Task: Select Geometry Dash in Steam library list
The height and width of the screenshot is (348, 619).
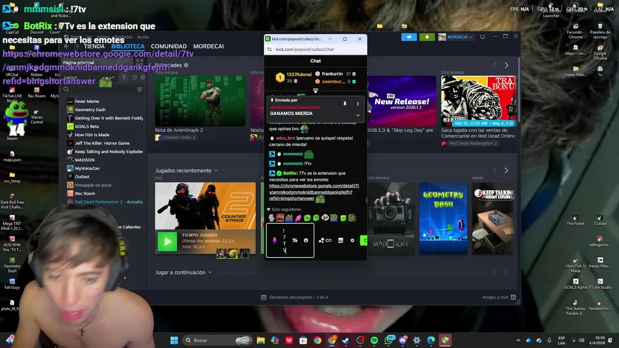Action: tap(90, 110)
